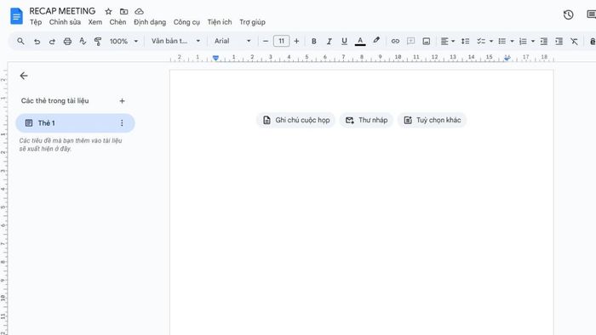Open line and paragraph spacing options

[465, 42]
